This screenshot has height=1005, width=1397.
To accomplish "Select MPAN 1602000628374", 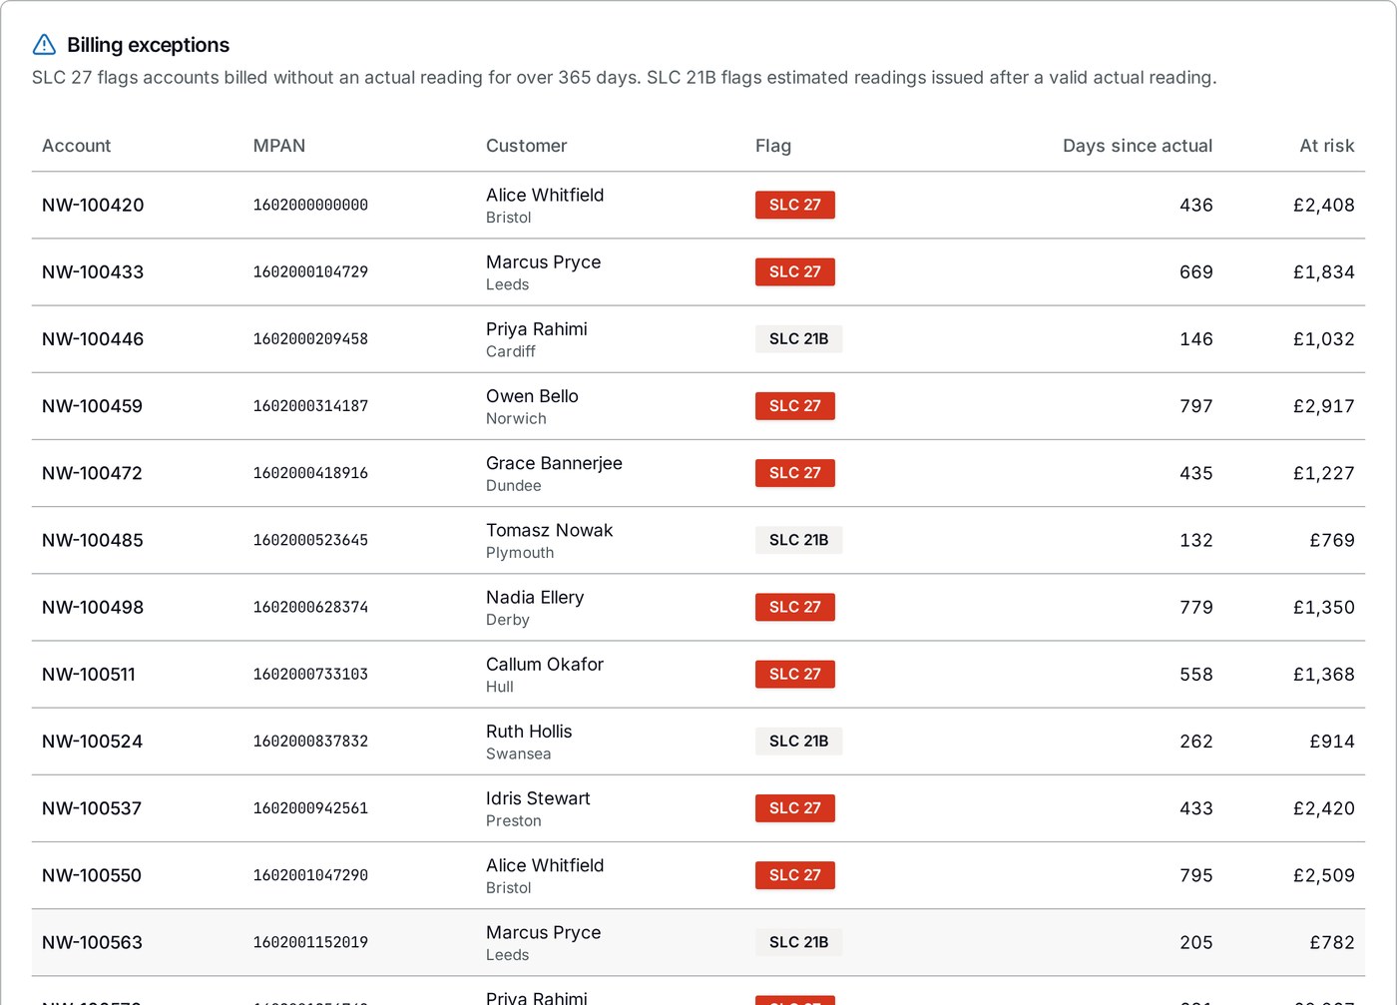I will [310, 607].
